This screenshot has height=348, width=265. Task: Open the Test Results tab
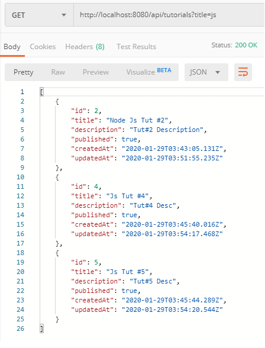pos(137,47)
